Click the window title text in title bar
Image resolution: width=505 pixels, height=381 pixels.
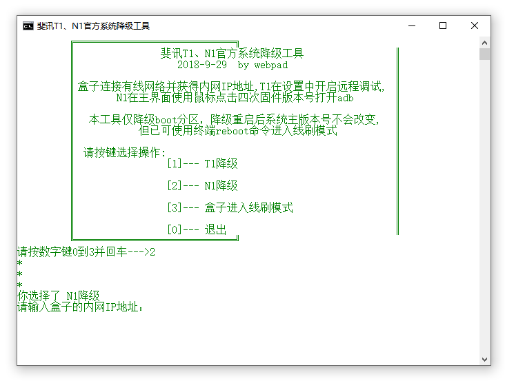point(93,26)
